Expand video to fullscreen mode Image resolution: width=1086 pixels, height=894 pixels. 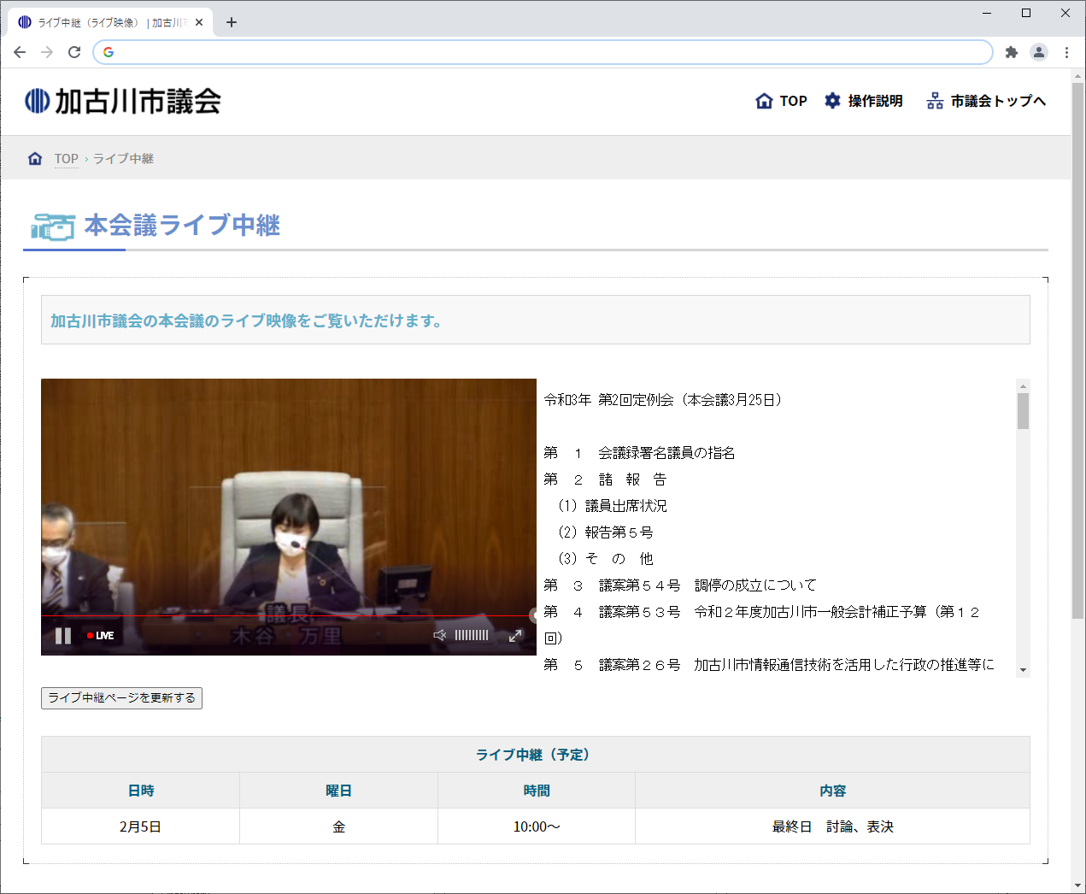point(515,636)
